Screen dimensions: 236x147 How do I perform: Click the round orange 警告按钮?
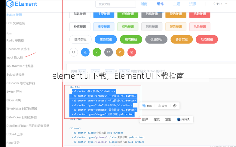tap(182, 39)
